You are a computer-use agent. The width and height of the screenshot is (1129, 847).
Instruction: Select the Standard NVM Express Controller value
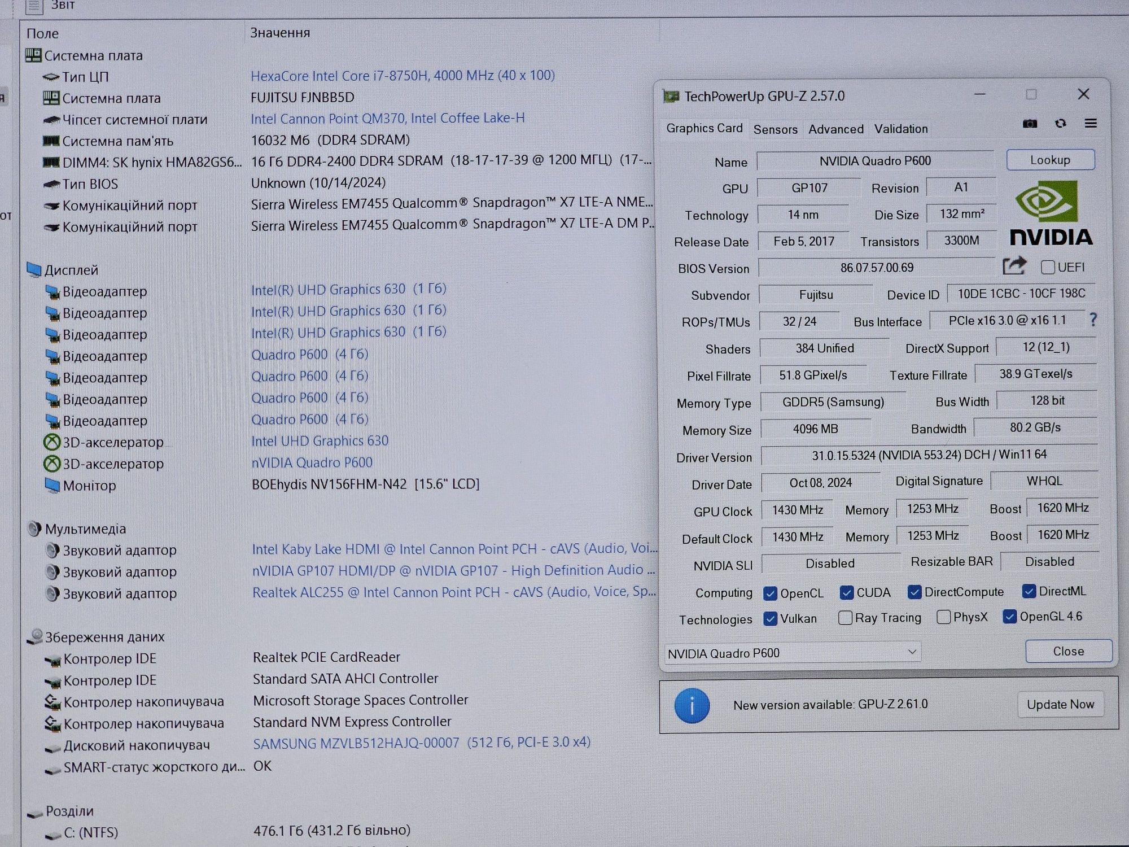pyautogui.click(x=352, y=722)
